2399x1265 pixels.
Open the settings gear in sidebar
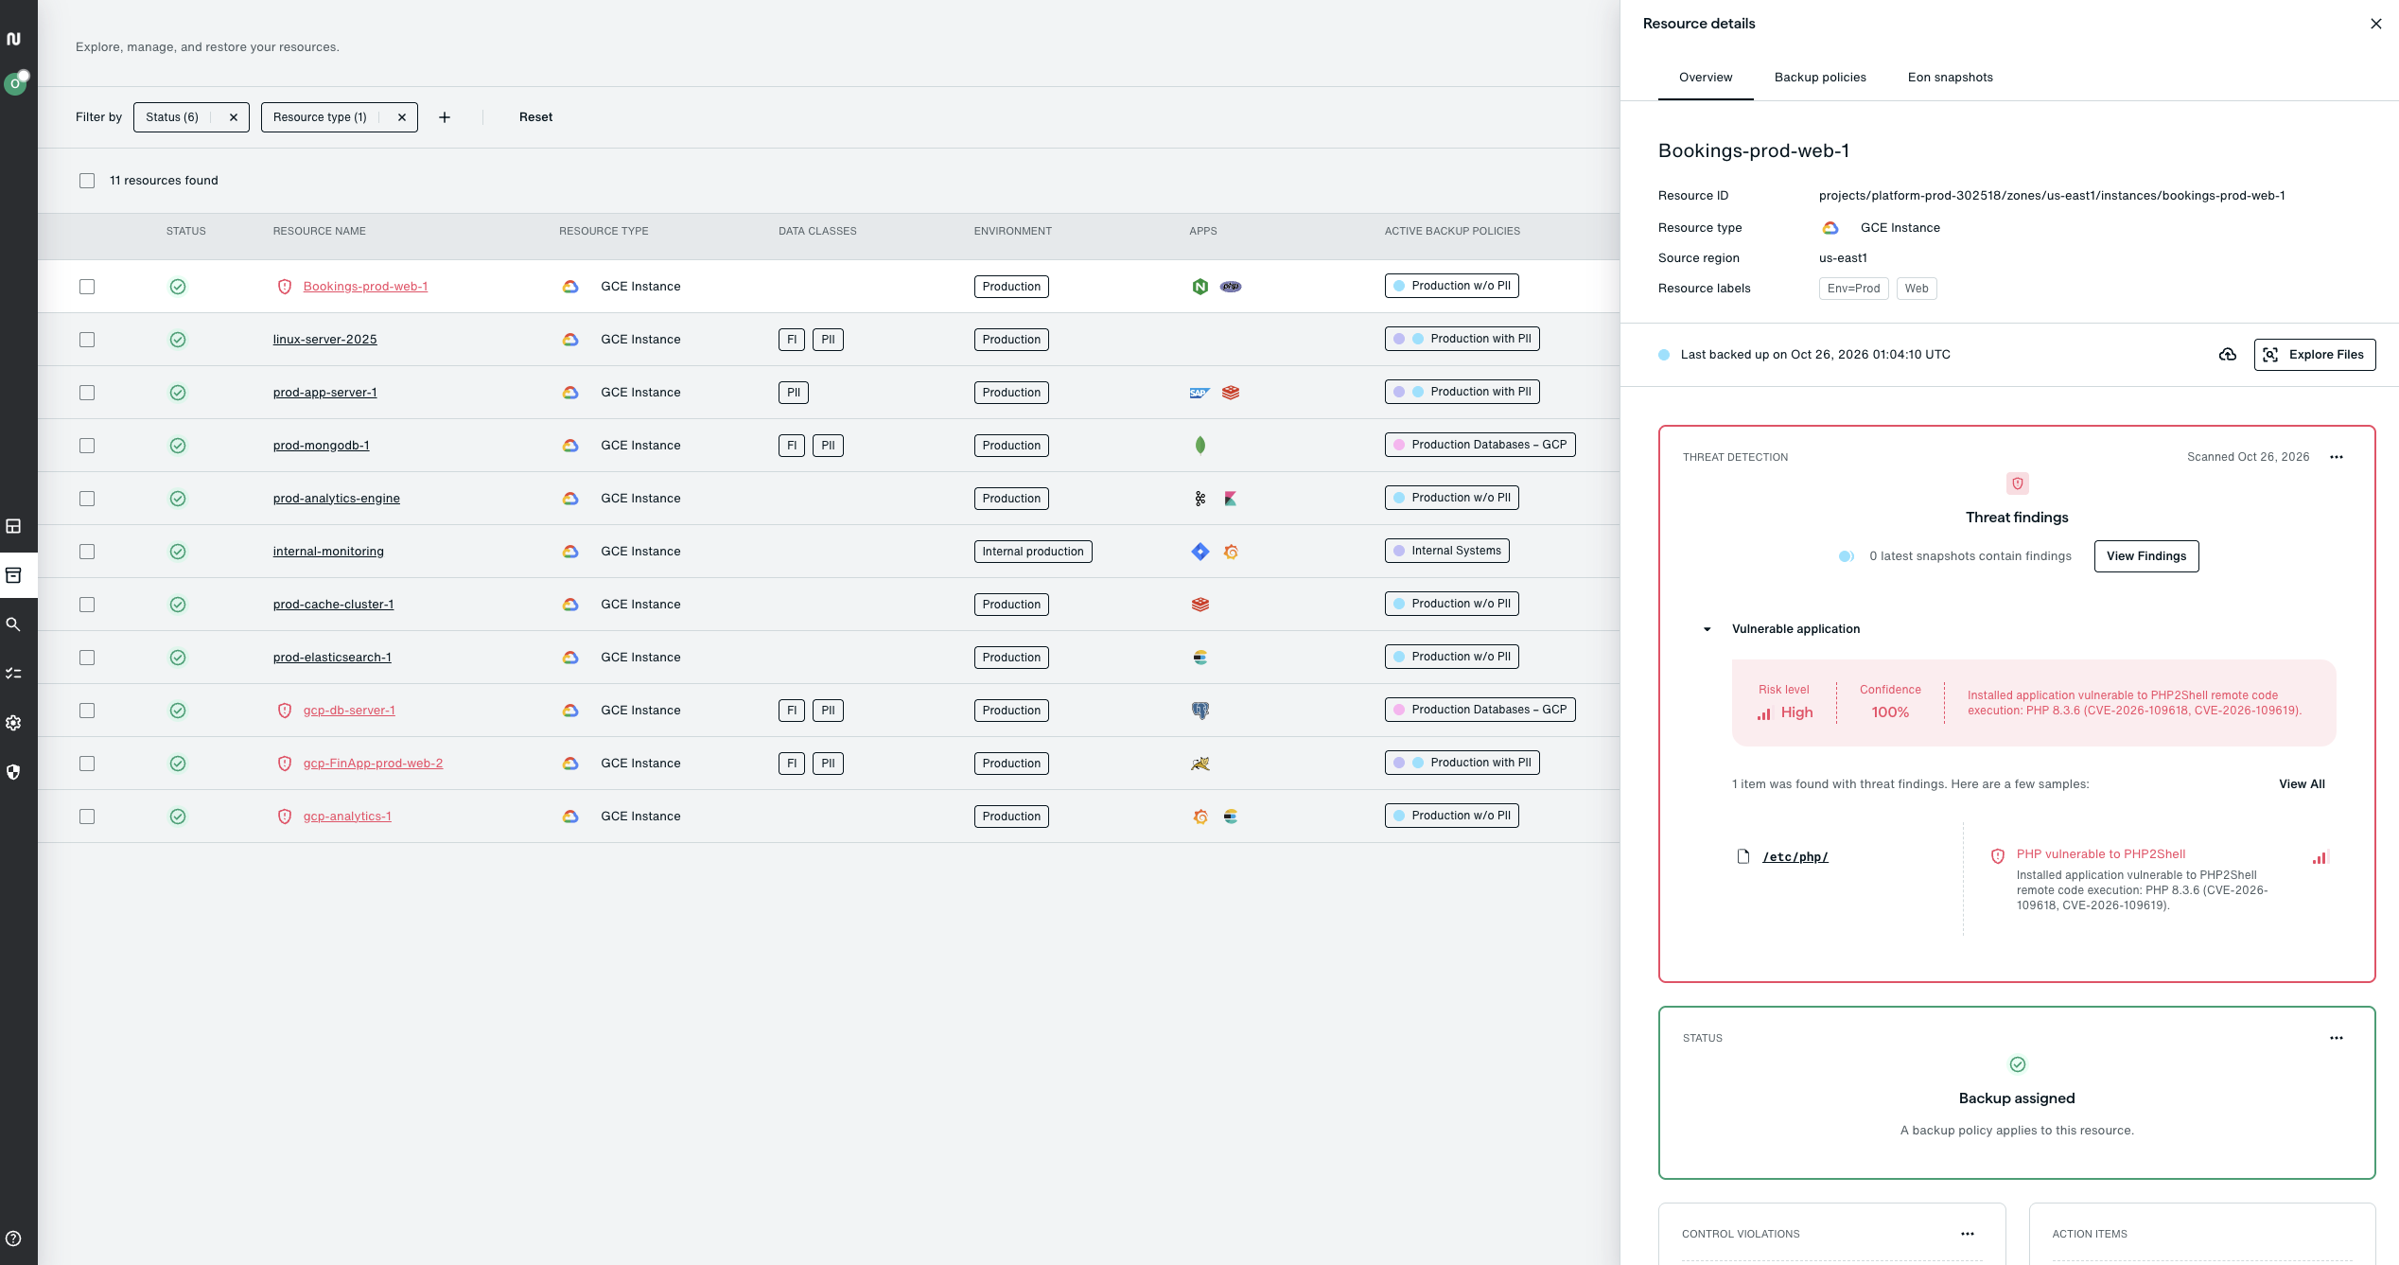(x=13, y=723)
